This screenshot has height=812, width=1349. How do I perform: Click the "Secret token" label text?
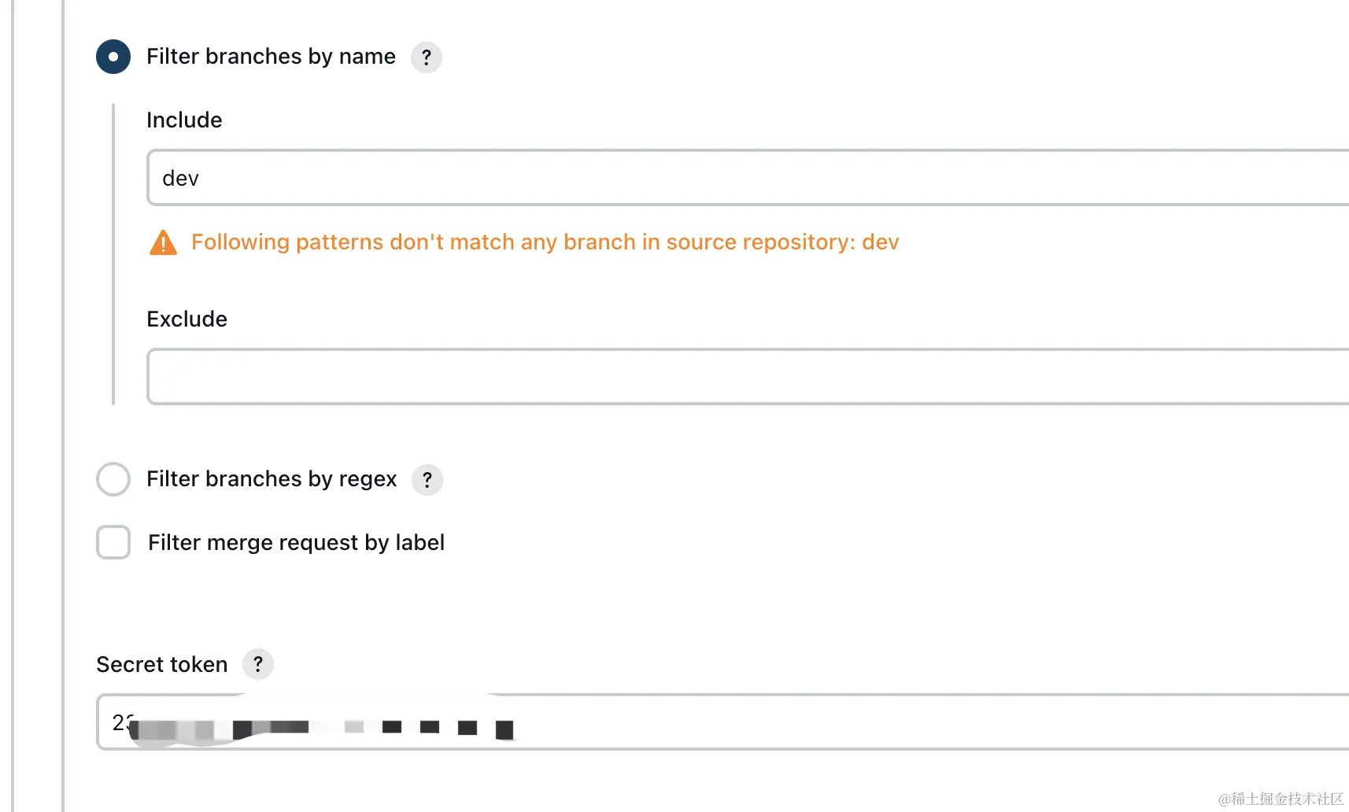point(161,665)
